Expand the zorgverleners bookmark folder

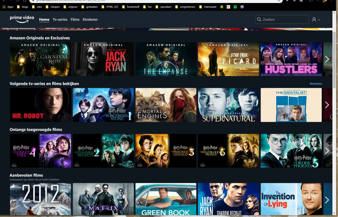[x=185, y=7]
